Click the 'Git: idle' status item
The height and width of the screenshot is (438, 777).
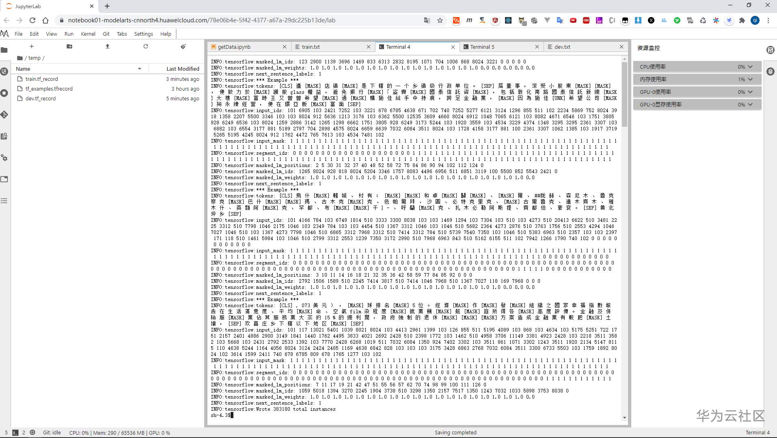(x=52, y=433)
